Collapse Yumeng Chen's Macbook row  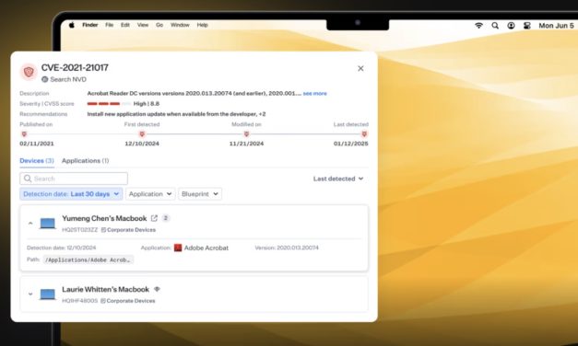coord(30,223)
